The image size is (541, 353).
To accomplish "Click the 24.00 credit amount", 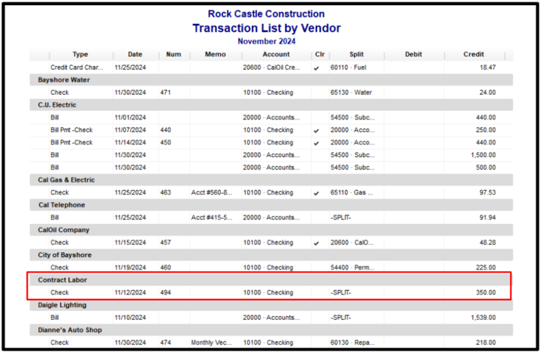I will 488,92.
